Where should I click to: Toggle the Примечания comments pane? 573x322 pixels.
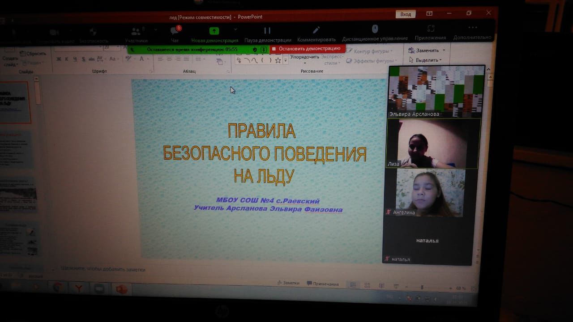(x=323, y=284)
